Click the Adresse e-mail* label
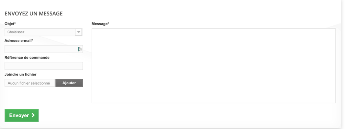 (x=19, y=40)
